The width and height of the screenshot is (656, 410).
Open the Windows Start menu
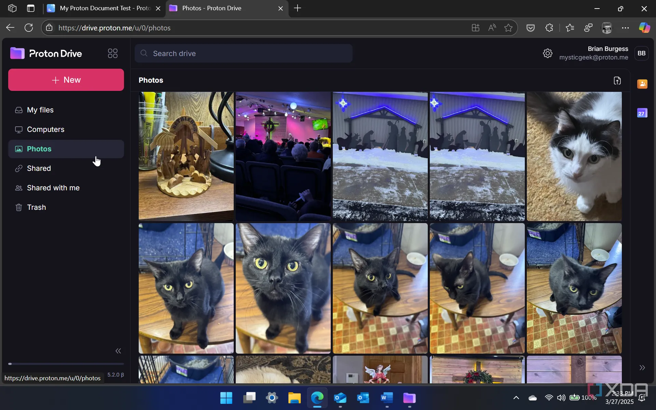coord(226,398)
